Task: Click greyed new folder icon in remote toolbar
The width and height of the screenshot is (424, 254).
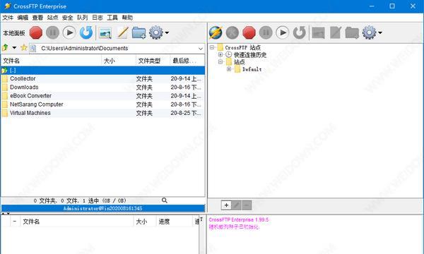Action: pos(352,32)
